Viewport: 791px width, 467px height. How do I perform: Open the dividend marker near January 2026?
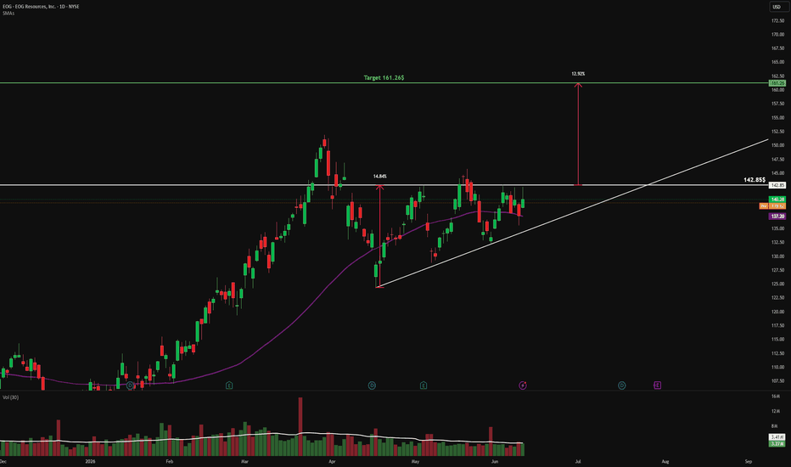tap(130, 385)
